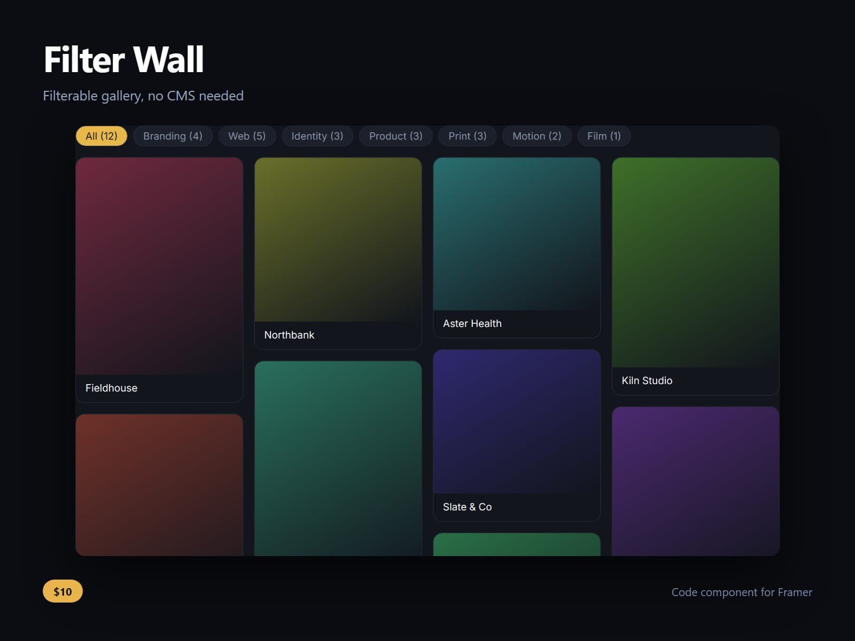
Task: Click the Kiln Studio caption
Action: [647, 381]
